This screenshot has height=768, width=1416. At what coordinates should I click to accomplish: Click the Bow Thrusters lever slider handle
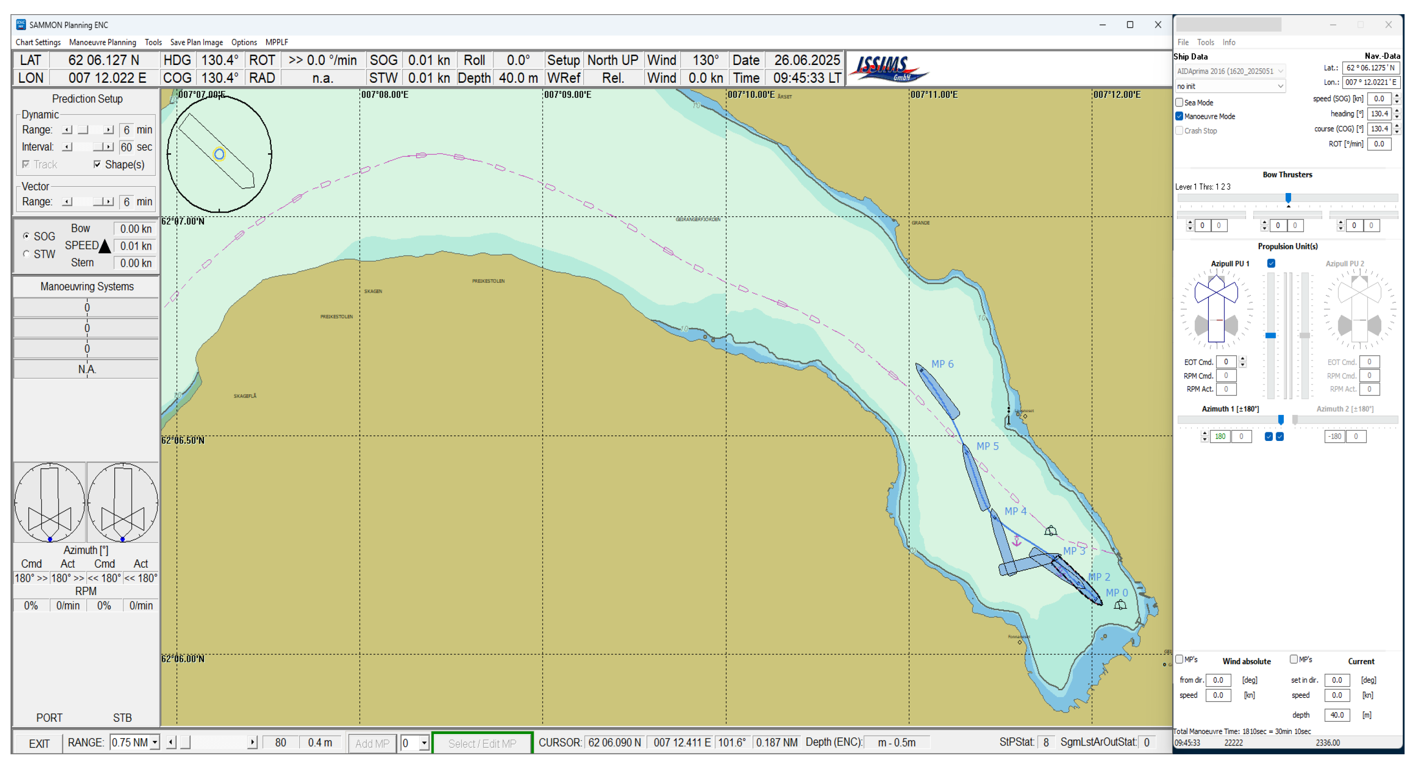1288,198
